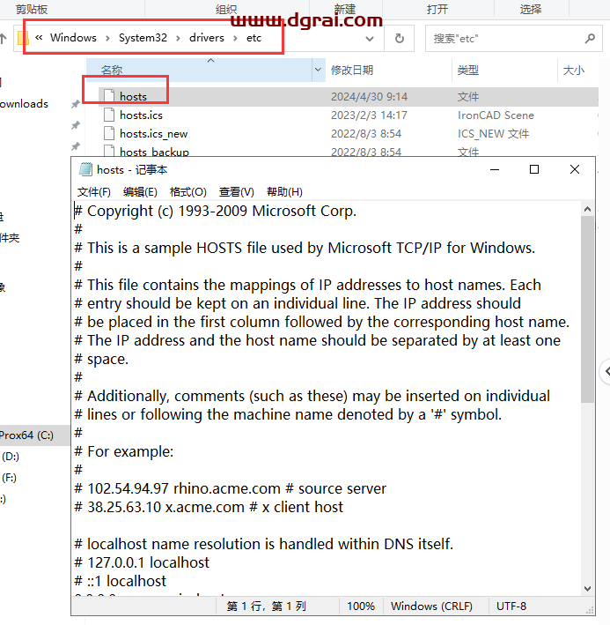Click the date 2023/2/3 14:17
The width and height of the screenshot is (610, 625).
(370, 115)
